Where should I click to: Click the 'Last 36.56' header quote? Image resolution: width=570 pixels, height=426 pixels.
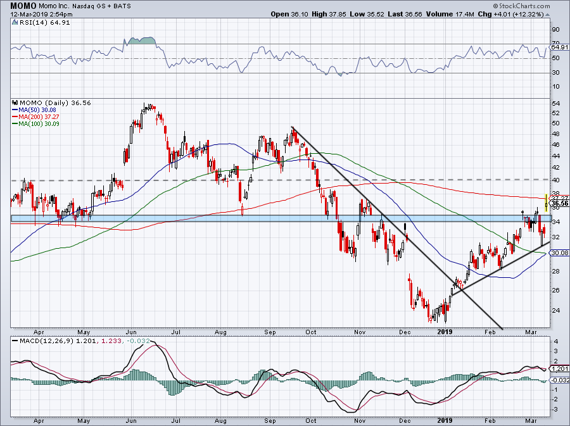[x=405, y=14]
